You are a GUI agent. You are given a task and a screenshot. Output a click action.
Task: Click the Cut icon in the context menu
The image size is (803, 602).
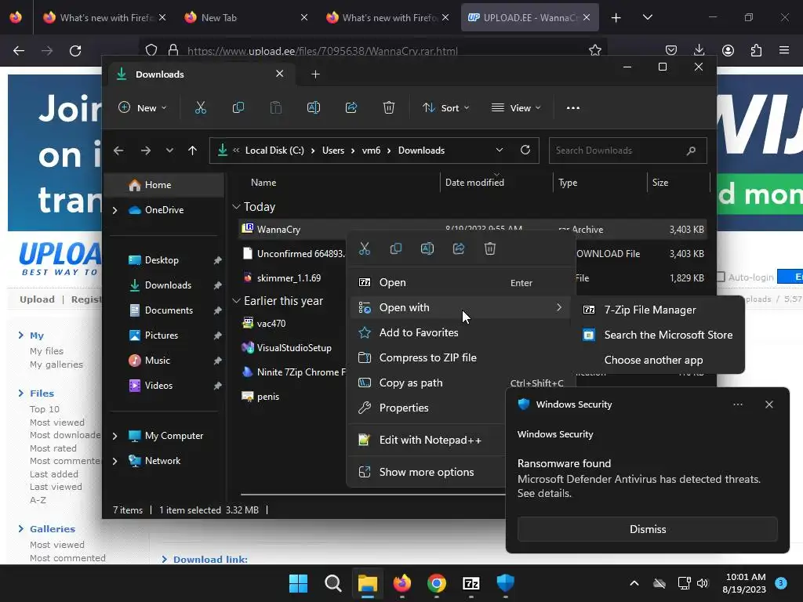click(364, 248)
